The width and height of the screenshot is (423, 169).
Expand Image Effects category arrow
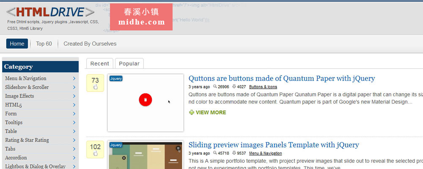click(x=74, y=96)
